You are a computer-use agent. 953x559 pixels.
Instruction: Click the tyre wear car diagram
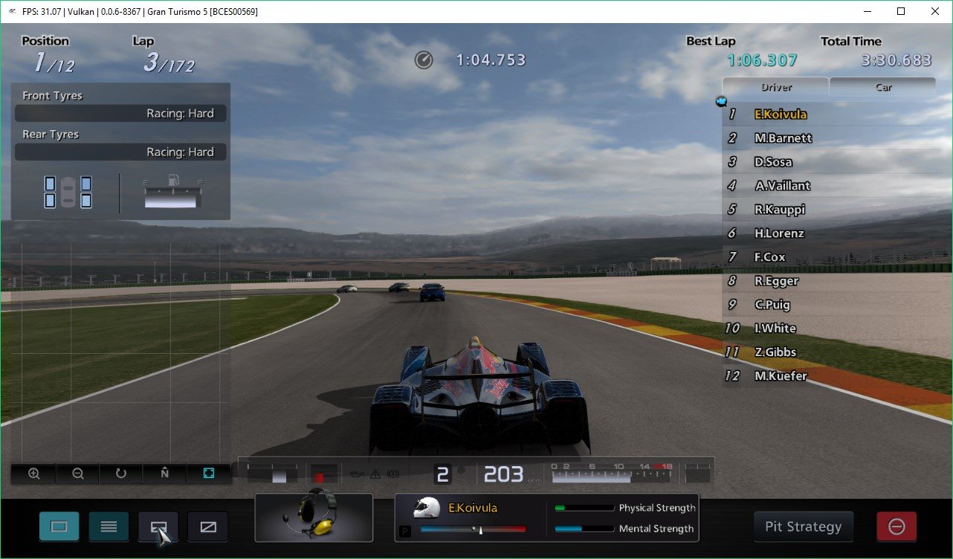68,192
